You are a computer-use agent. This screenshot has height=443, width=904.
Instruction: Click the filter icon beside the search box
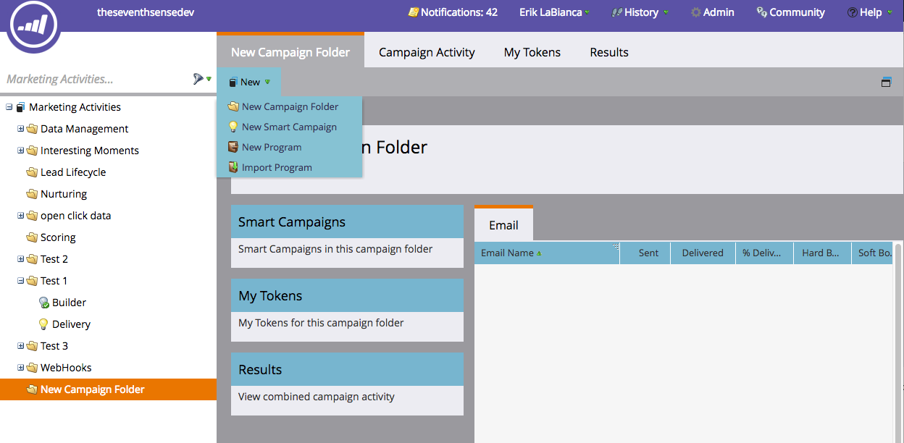[198, 79]
